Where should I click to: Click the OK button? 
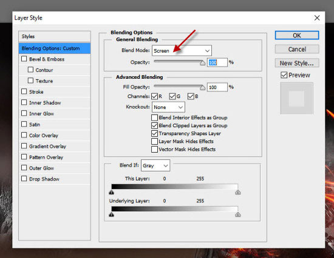click(x=297, y=35)
